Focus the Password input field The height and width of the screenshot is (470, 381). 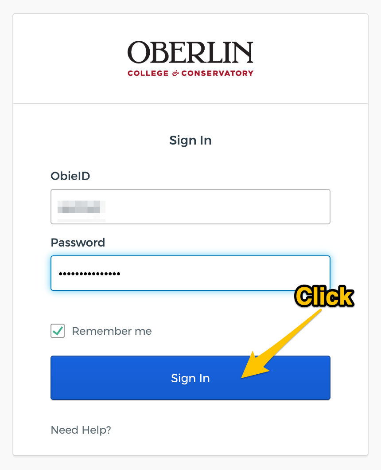coord(190,273)
